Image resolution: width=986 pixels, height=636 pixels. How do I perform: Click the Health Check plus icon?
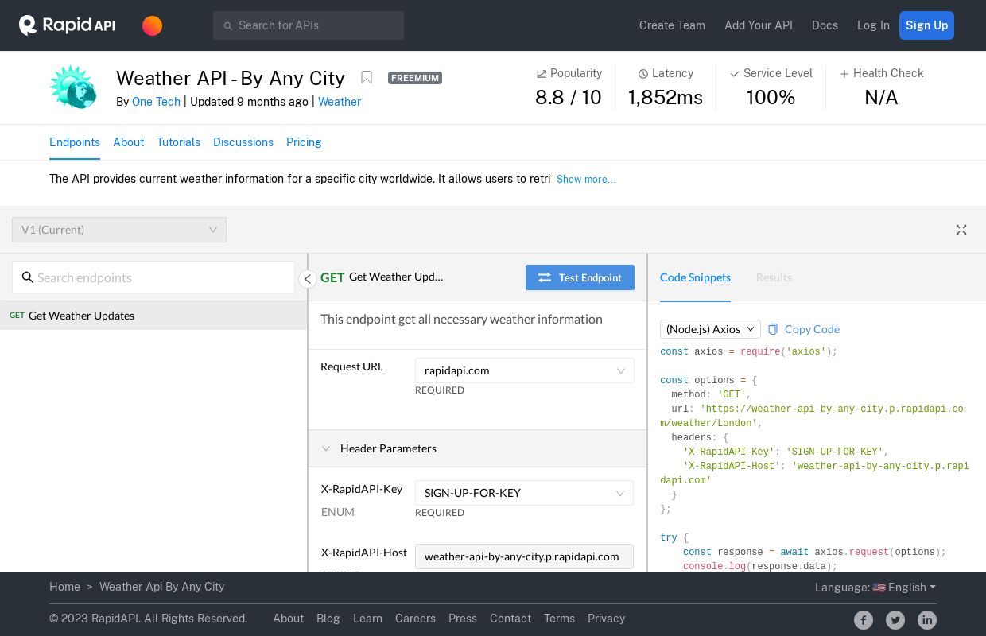844,73
